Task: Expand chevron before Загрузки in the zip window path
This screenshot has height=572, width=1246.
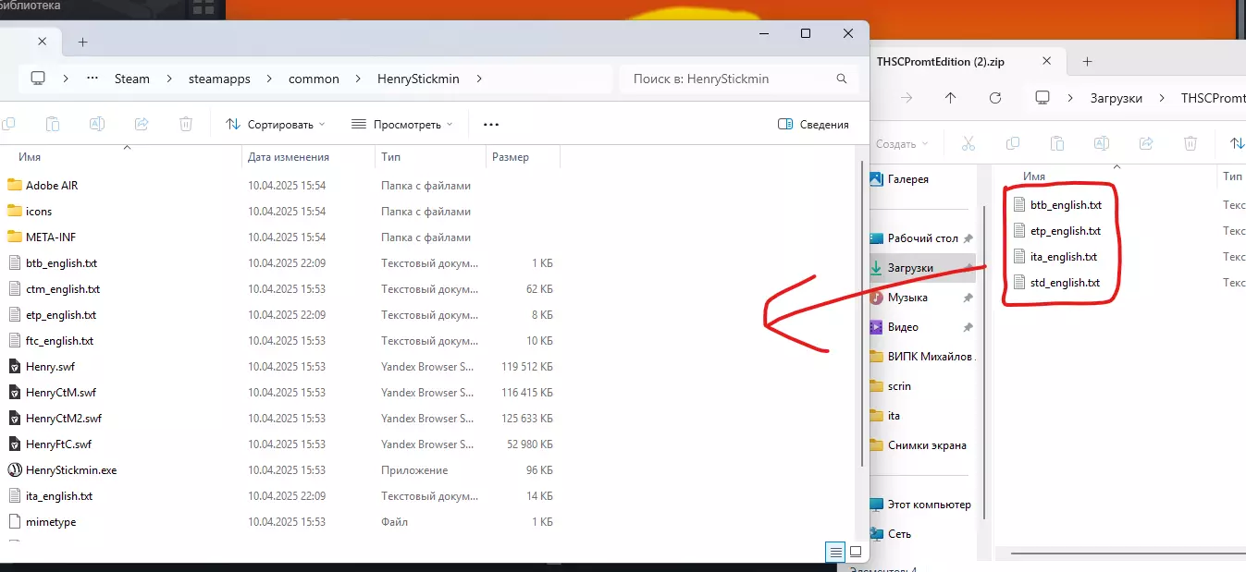Action: coord(1070,98)
